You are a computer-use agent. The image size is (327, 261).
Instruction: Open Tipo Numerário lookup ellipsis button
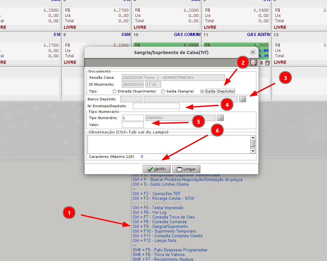(220, 118)
